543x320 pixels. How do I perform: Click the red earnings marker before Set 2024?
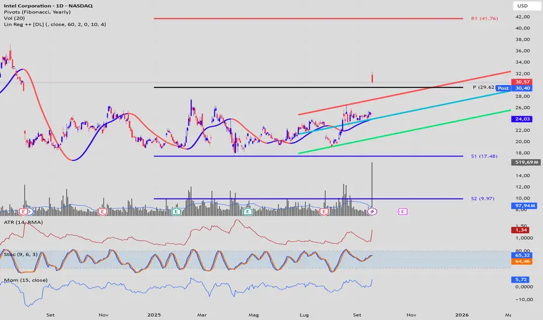(x=23, y=211)
